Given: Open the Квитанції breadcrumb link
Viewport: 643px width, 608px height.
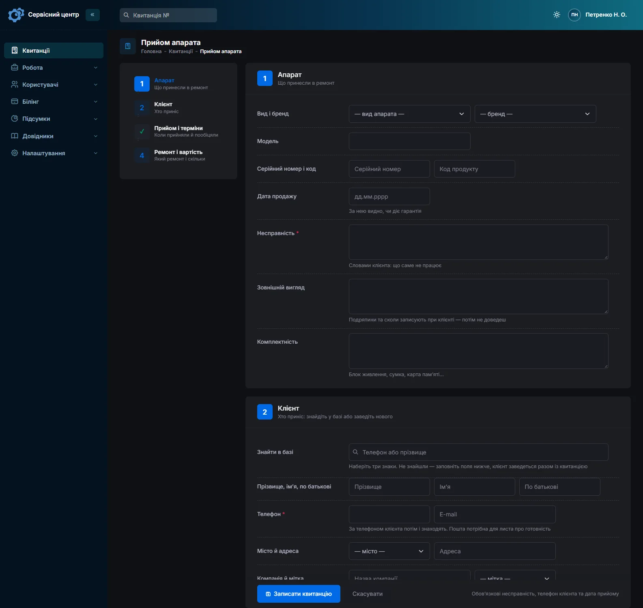Looking at the screenshot, I should click(x=181, y=51).
